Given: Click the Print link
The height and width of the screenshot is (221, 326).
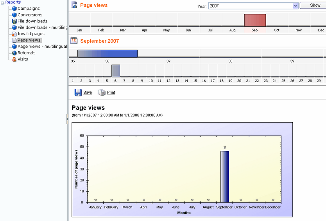Looking at the screenshot, I should click(x=111, y=92).
